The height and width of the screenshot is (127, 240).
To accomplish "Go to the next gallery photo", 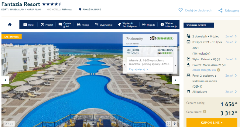I will pyautogui.click(x=175, y=80).
